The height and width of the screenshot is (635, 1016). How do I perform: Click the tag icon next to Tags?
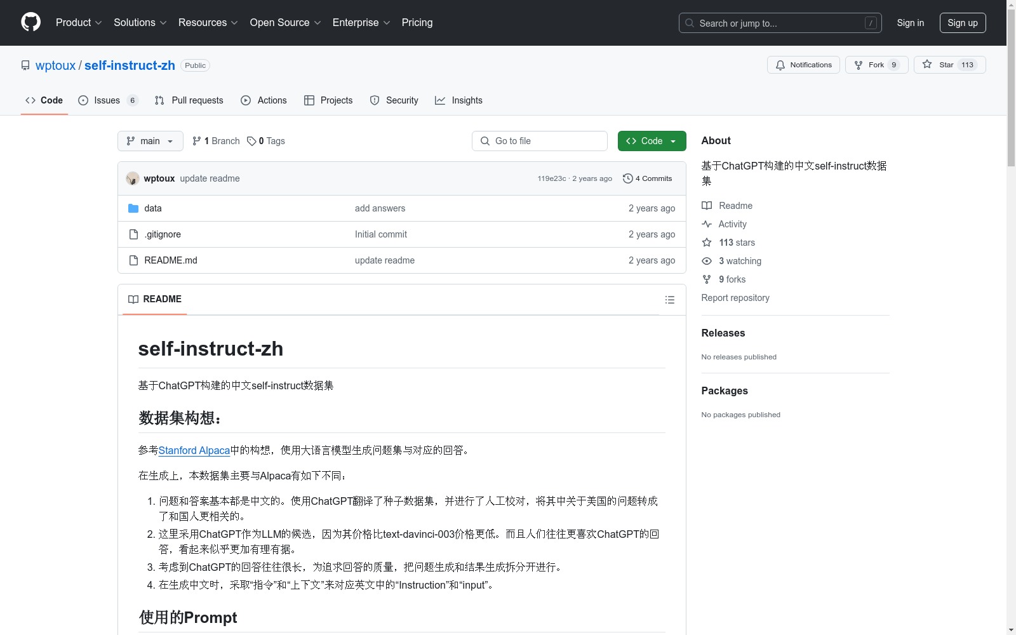pos(251,141)
